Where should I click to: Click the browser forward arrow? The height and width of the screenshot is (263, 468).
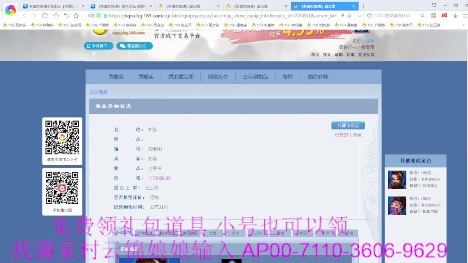tap(34, 16)
